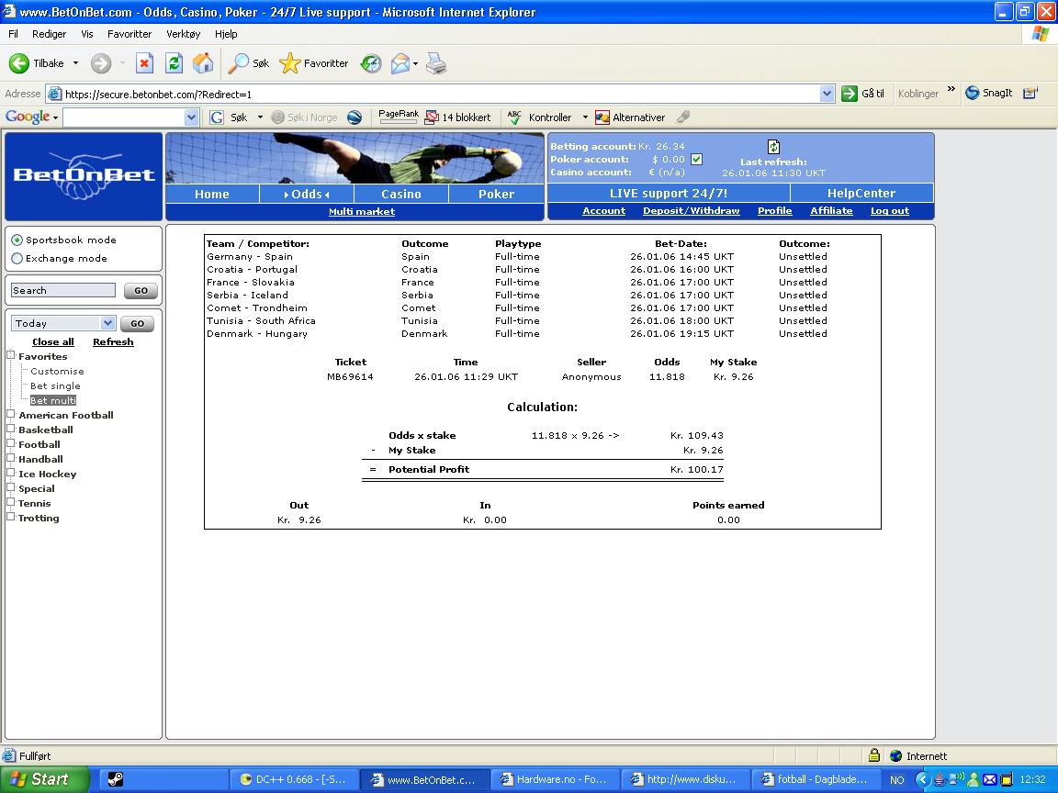Open the Back button history dropdown arrow
This screenshot has height=793, width=1058.
tap(75, 63)
